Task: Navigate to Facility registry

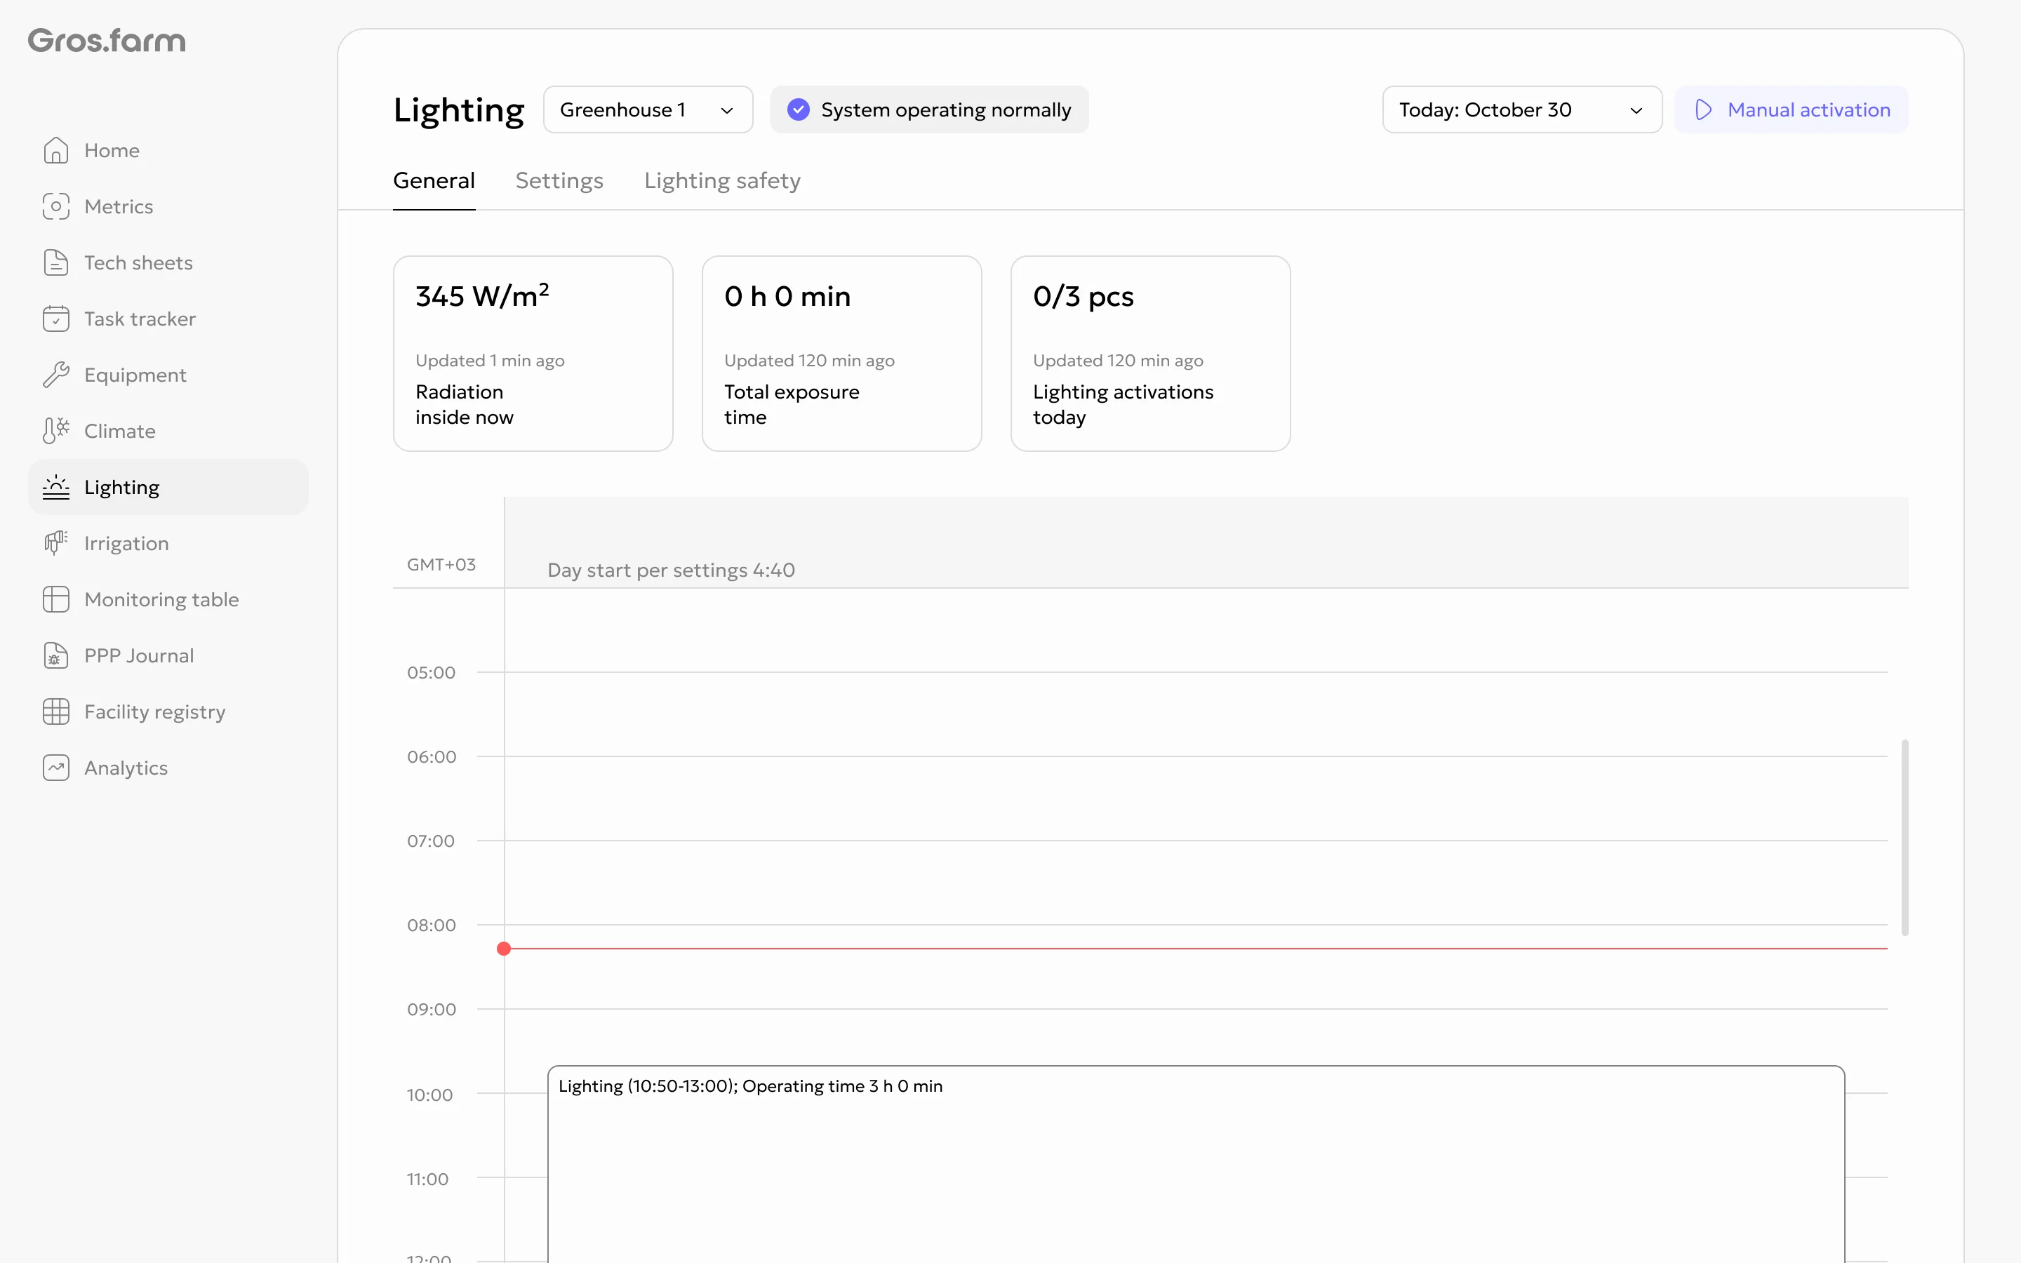Action: click(x=168, y=711)
